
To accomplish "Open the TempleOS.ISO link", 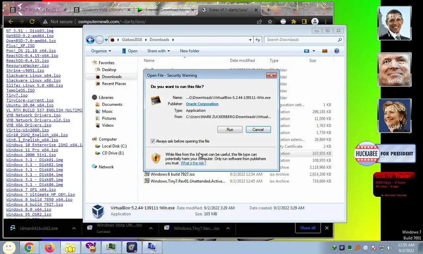I will [x=20, y=90].
